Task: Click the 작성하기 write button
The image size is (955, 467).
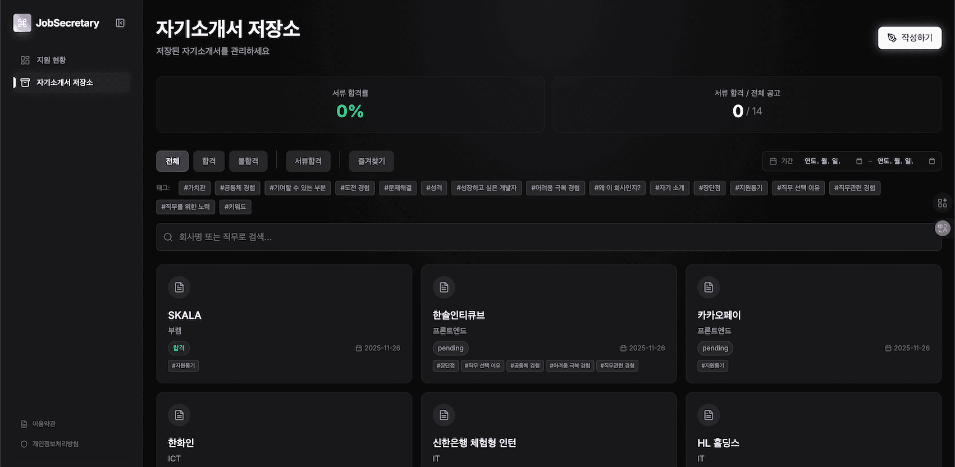Action: (910, 38)
